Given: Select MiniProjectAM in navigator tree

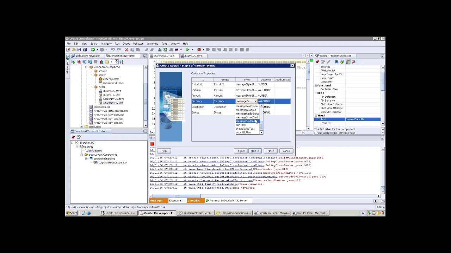Looking at the screenshot, I should (x=111, y=79).
